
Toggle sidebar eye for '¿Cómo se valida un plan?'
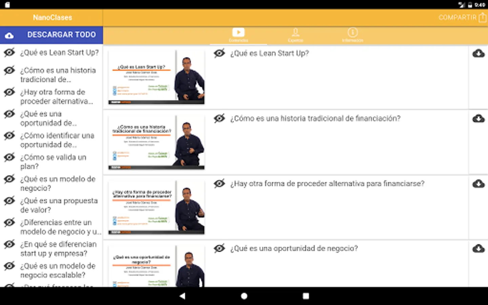coord(9,157)
